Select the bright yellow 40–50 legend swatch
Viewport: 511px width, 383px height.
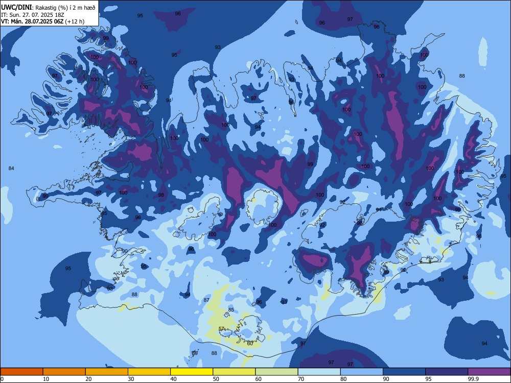pos(192,372)
